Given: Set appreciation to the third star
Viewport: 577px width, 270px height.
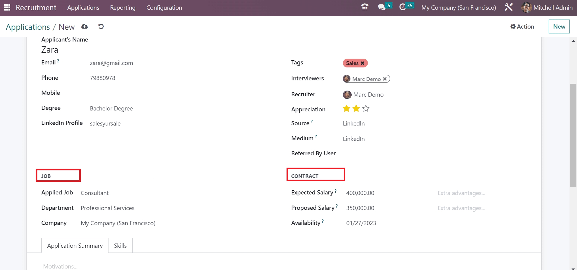Looking at the screenshot, I should 366,109.
